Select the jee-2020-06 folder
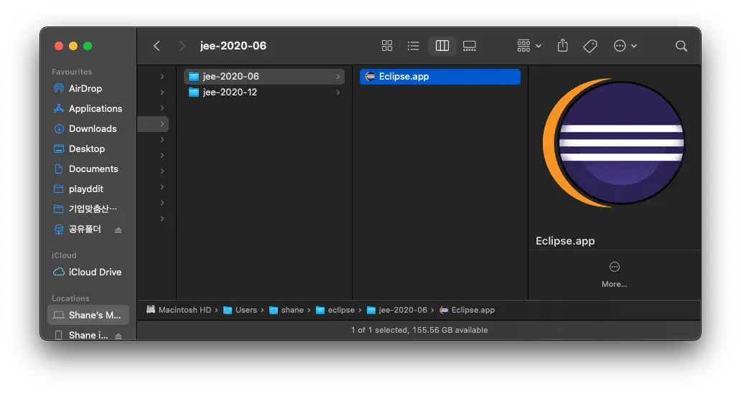Screen dimensions: 741x393 (x=264, y=77)
